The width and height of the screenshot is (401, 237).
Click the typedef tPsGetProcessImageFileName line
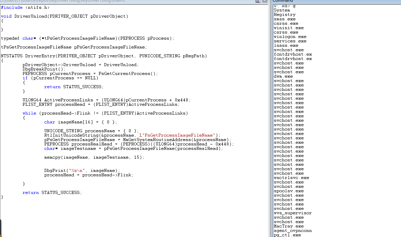point(87,38)
